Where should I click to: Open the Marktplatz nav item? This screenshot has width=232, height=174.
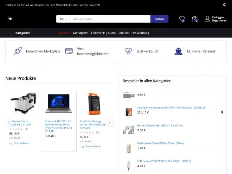(x=80, y=33)
